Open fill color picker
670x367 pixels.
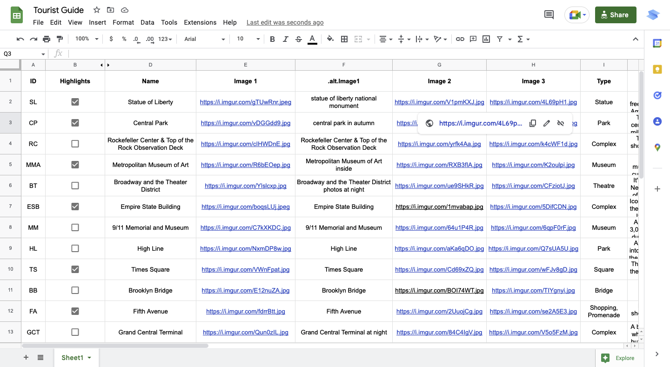pos(330,39)
